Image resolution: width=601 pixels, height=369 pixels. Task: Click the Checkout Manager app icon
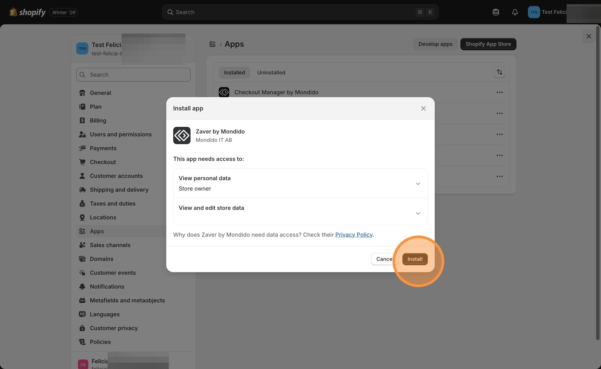click(x=224, y=92)
